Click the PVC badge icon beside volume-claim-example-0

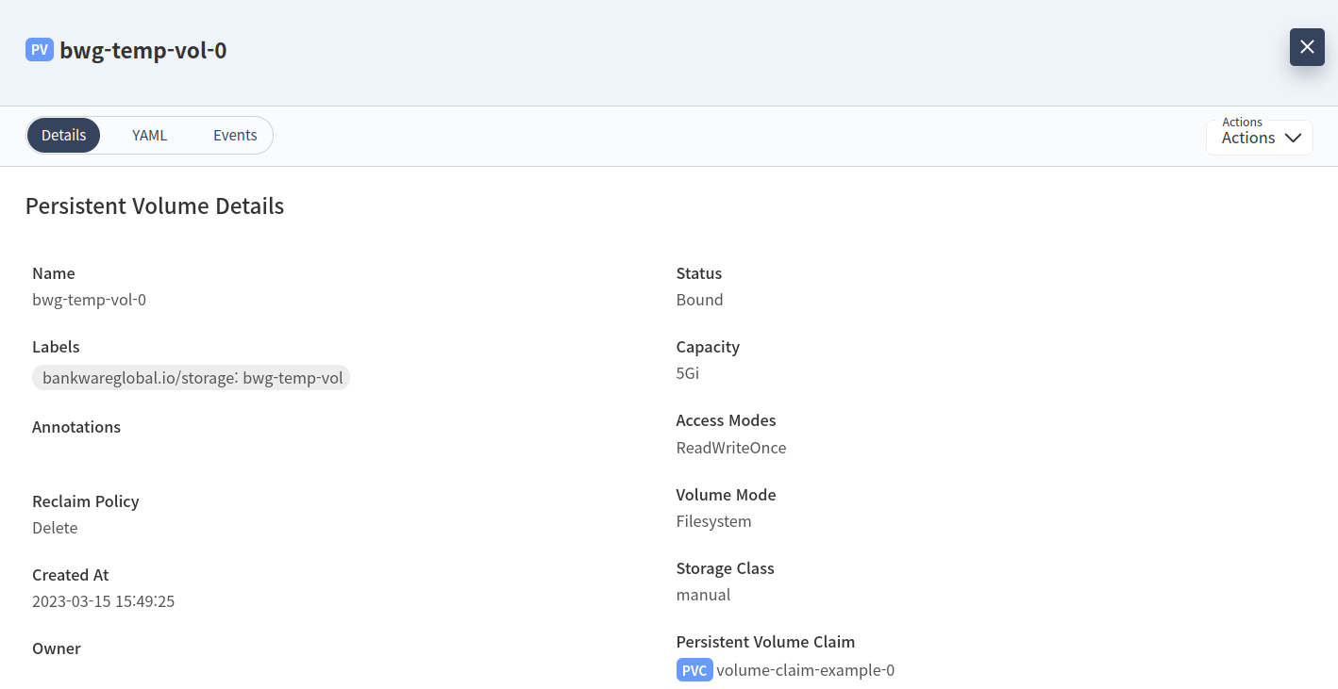694,670
